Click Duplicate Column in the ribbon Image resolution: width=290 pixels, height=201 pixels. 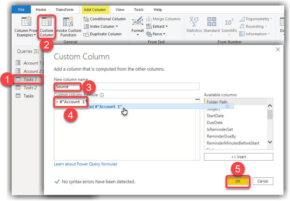103,34
